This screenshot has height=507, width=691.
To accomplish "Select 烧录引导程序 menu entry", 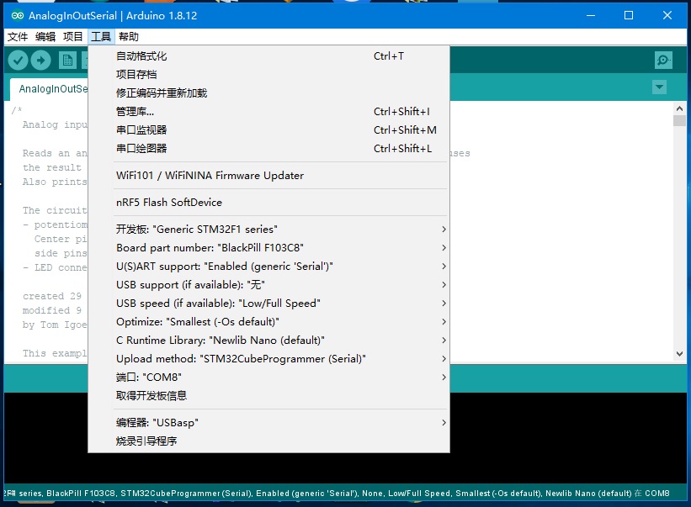I will 268,441.
